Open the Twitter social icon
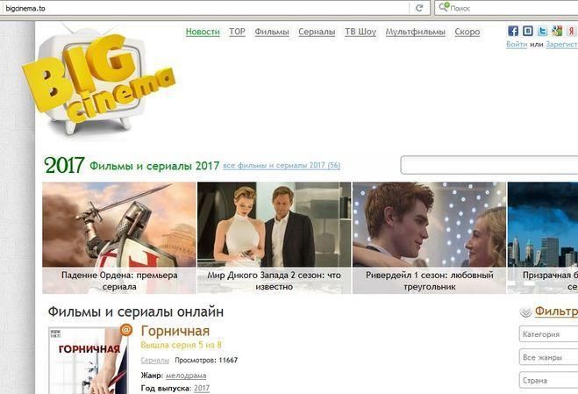The width and height of the screenshot is (578, 394). pos(543,31)
